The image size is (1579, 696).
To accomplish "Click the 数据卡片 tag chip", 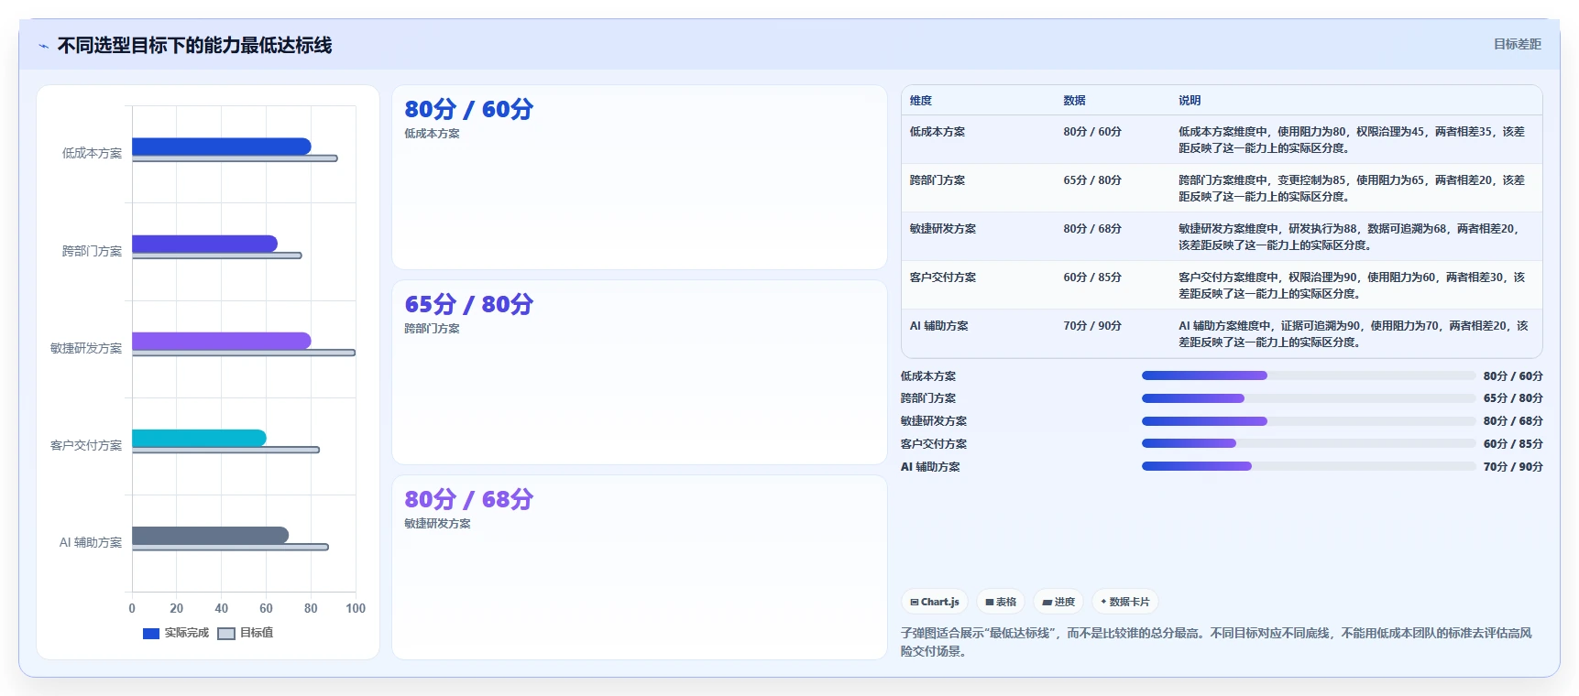I will [x=1125, y=602].
